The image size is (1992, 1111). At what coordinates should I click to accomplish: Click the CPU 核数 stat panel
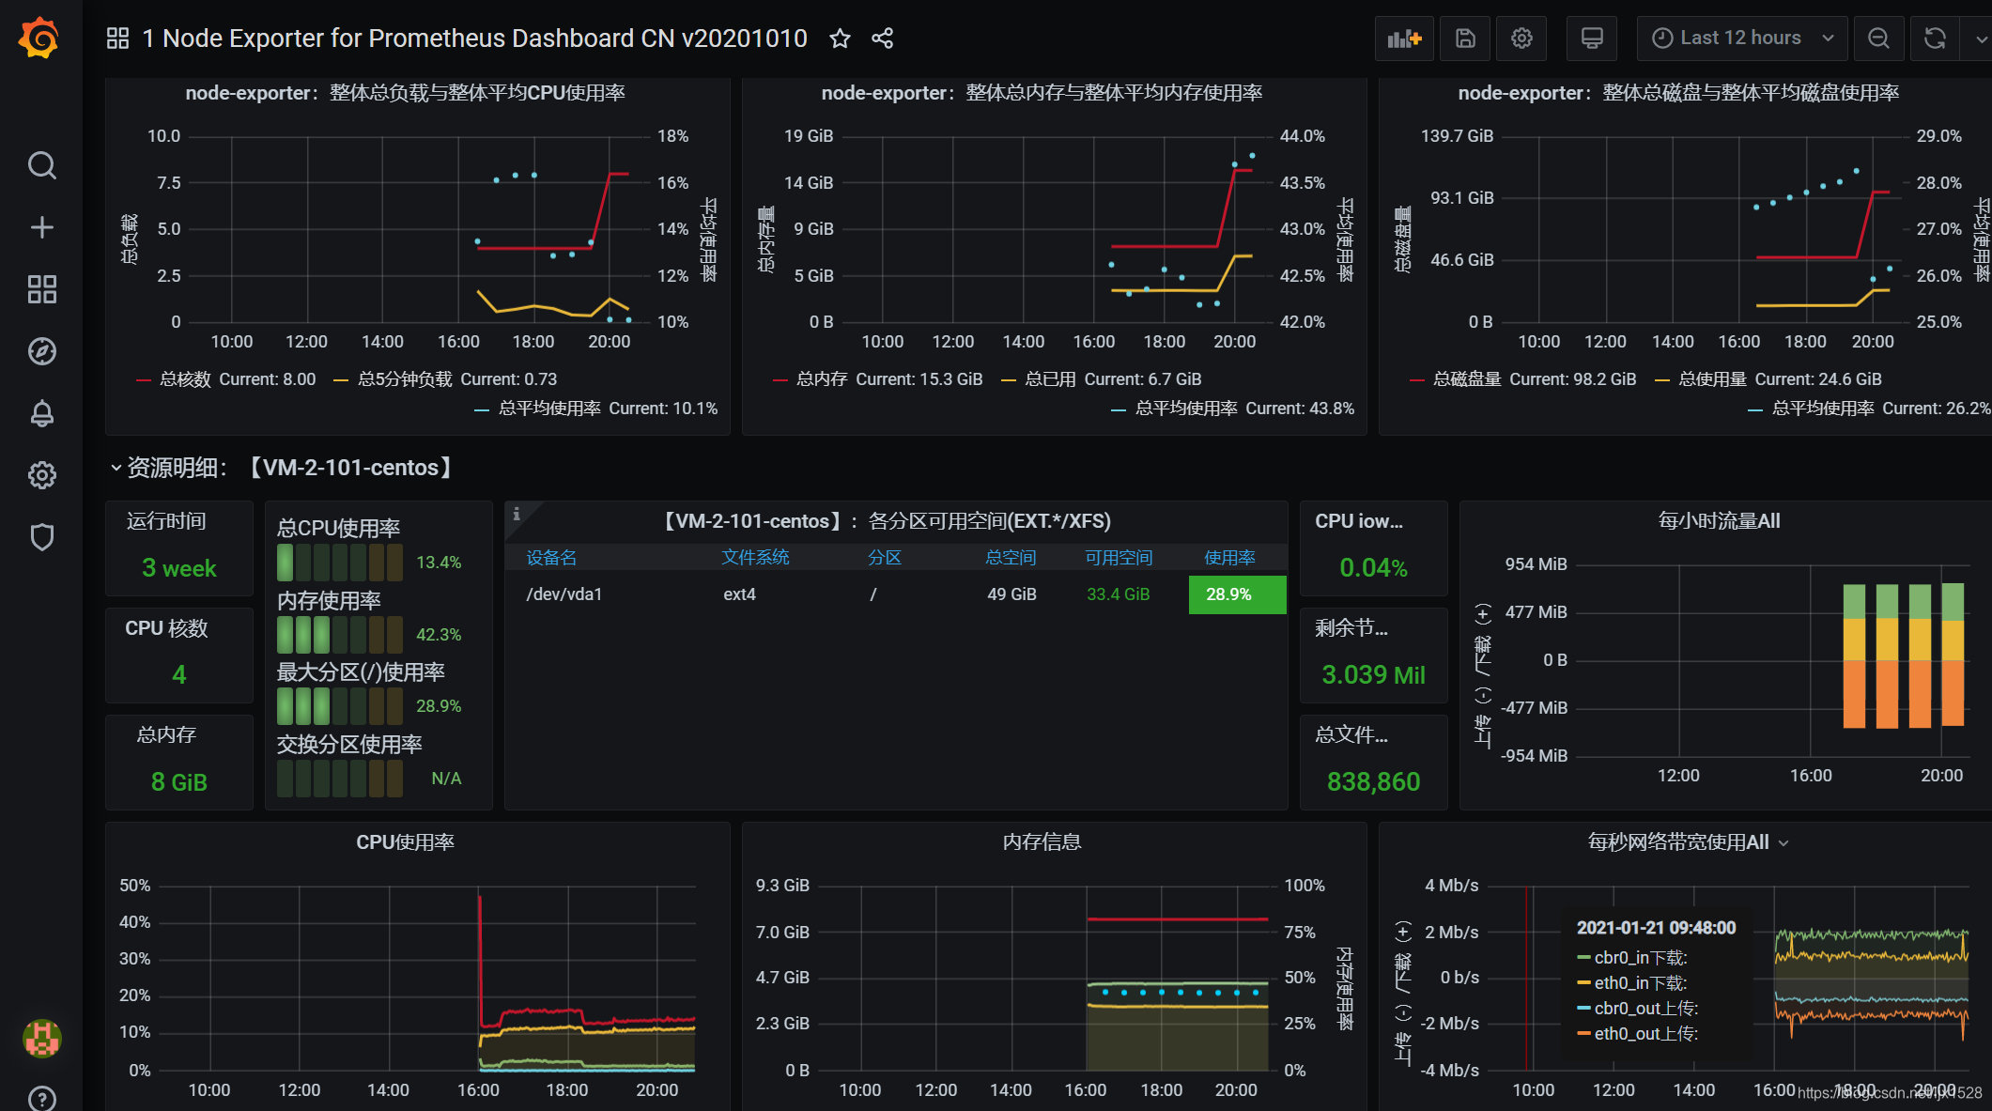pyautogui.click(x=178, y=655)
